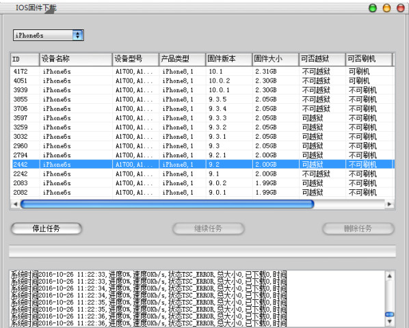Select the firmware row with ID 3032
Image resolution: width=409 pixels, height=328 pixels.
[x=202, y=137]
